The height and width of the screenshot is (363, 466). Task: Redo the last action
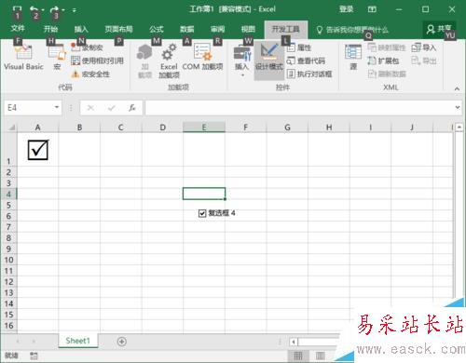[54, 9]
